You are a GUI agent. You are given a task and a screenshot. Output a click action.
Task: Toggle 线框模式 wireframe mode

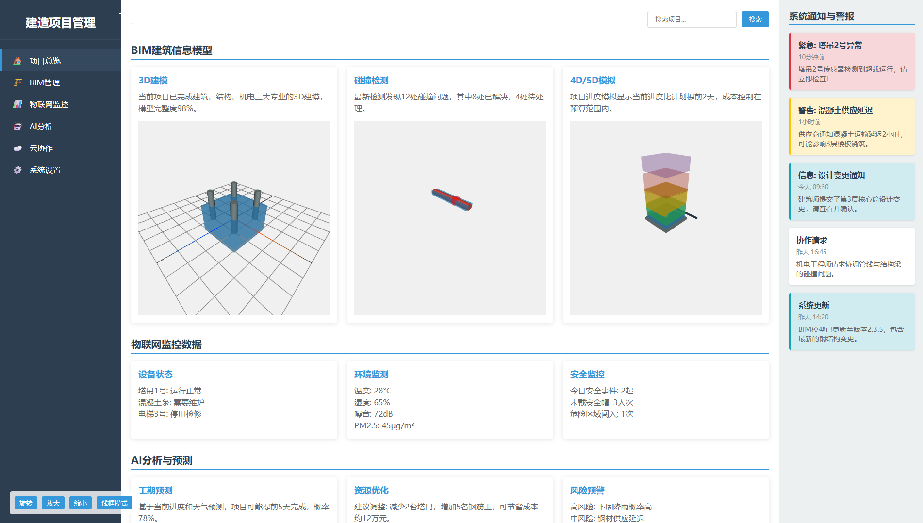pyautogui.click(x=114, y=503)
